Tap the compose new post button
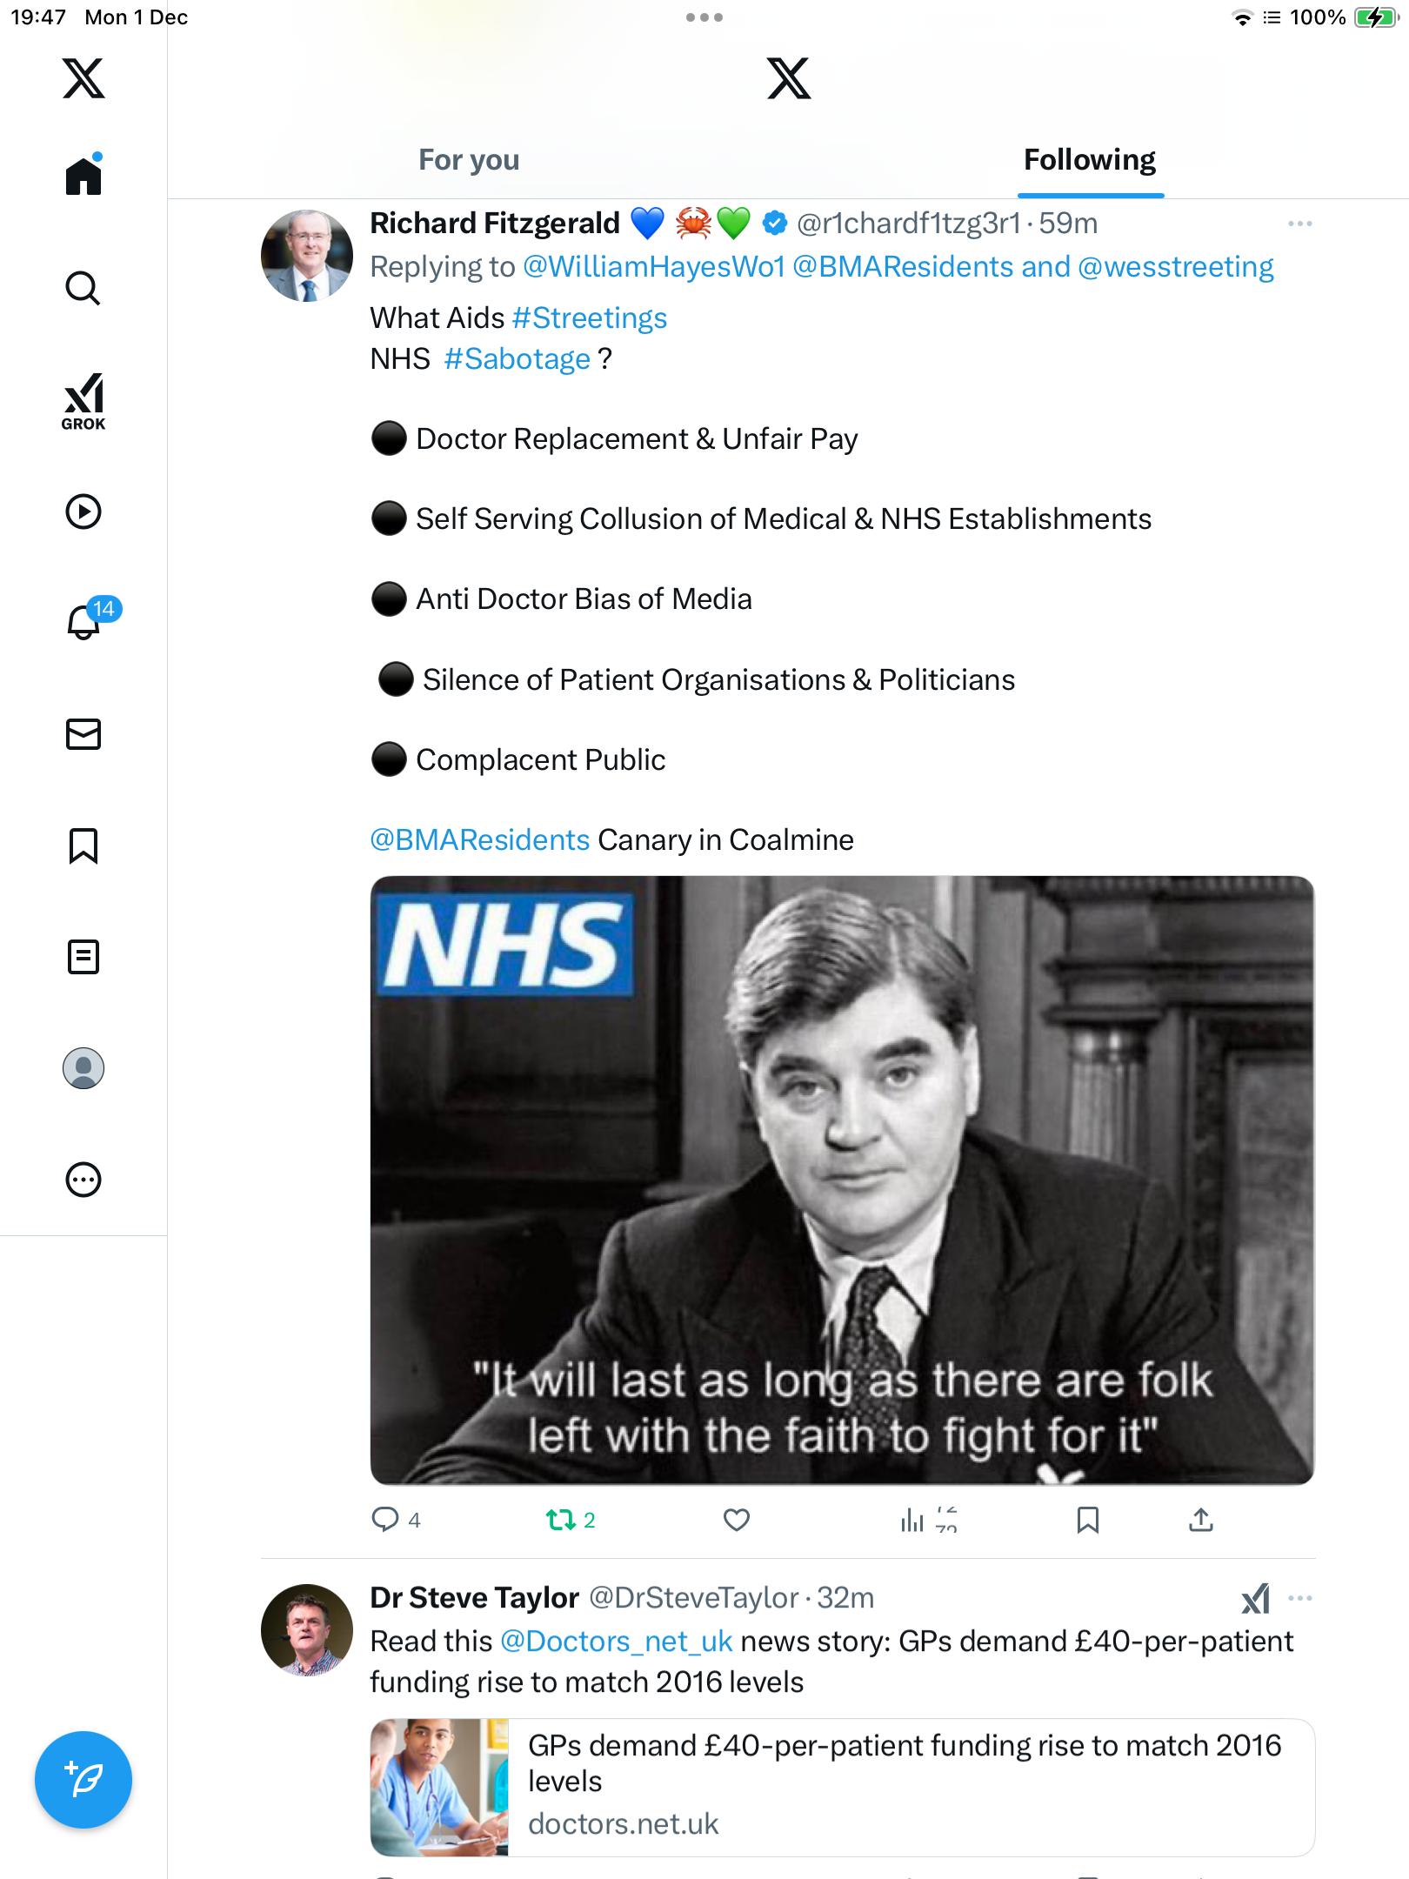This screenshot has width=1409, height=1879. (83, 1780)
